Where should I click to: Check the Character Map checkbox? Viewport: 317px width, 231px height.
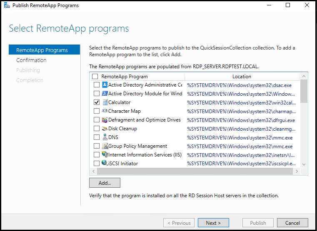97,111
